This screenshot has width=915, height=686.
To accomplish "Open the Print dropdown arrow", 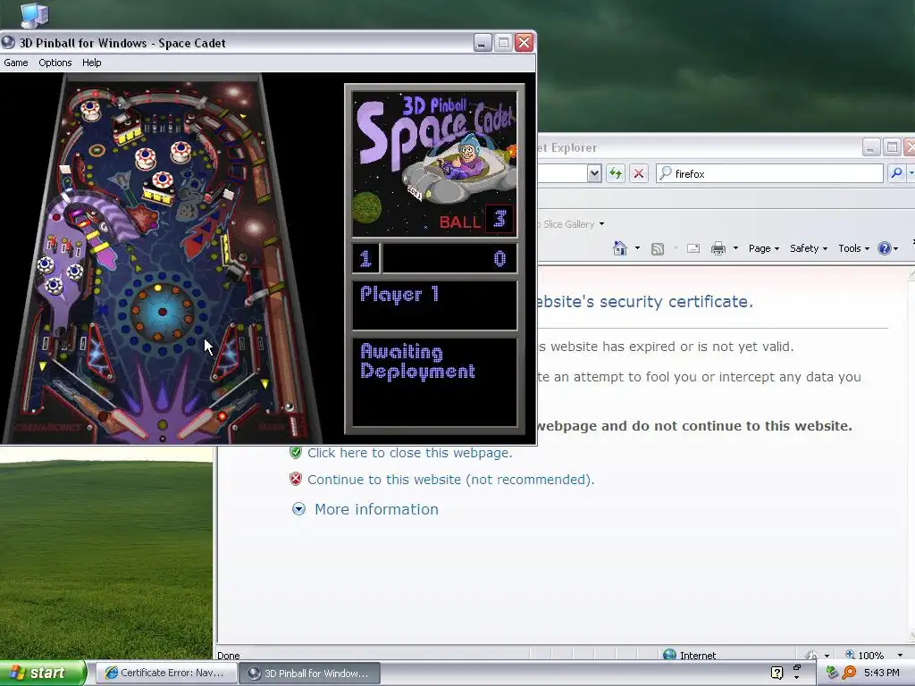I will (736, 248).
